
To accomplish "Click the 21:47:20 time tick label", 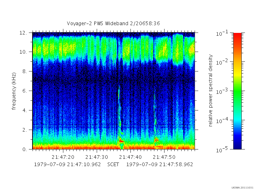I will click(63, 157).
